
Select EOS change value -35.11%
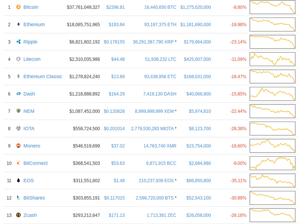coord(238,181)
